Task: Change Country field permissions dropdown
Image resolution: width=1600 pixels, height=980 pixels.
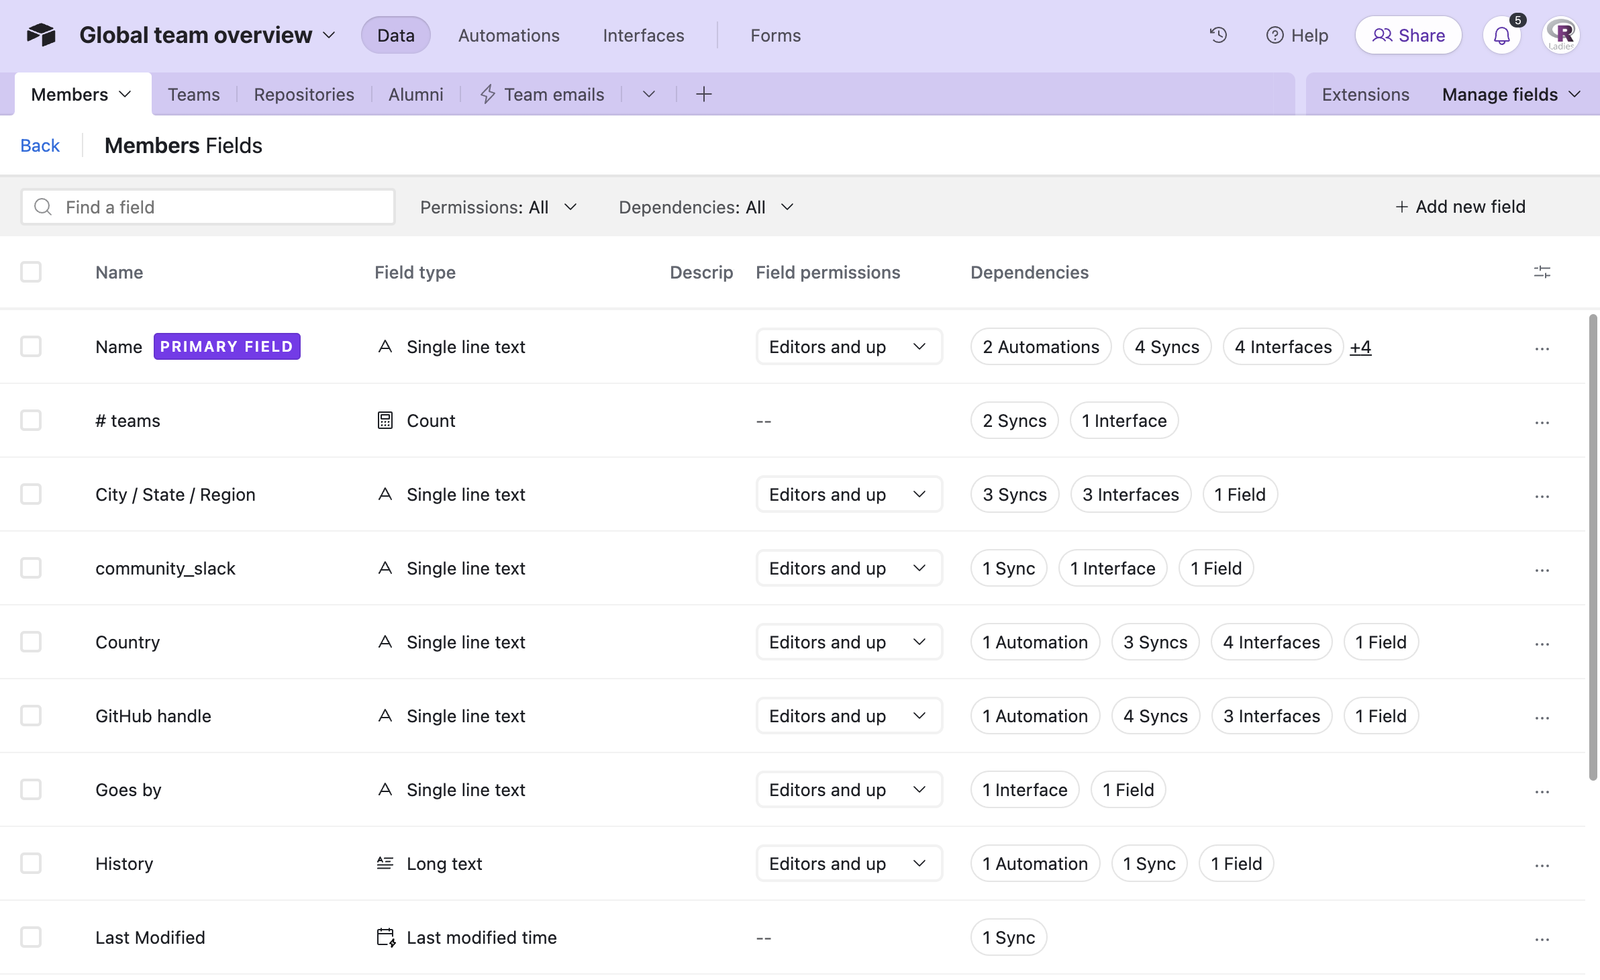Action: [849, 642]
